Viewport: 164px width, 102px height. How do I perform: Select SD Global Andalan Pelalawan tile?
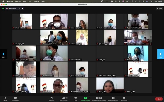138,37
